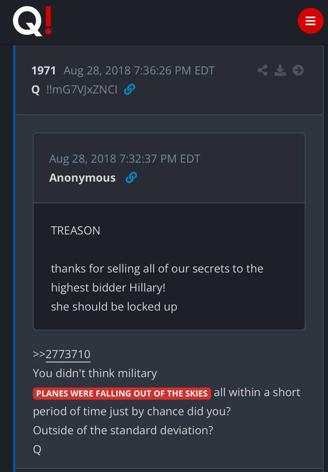This screenshot has height=472, width=328.
Task: Click the tripcode !!mG7VJxZNCI
Action: (82, 89)
